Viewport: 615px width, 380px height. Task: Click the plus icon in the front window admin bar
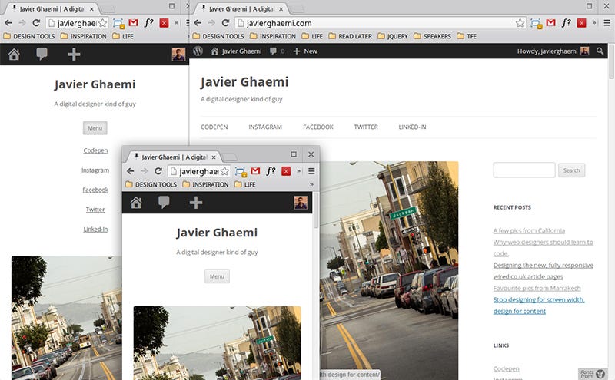click(196, 203)
